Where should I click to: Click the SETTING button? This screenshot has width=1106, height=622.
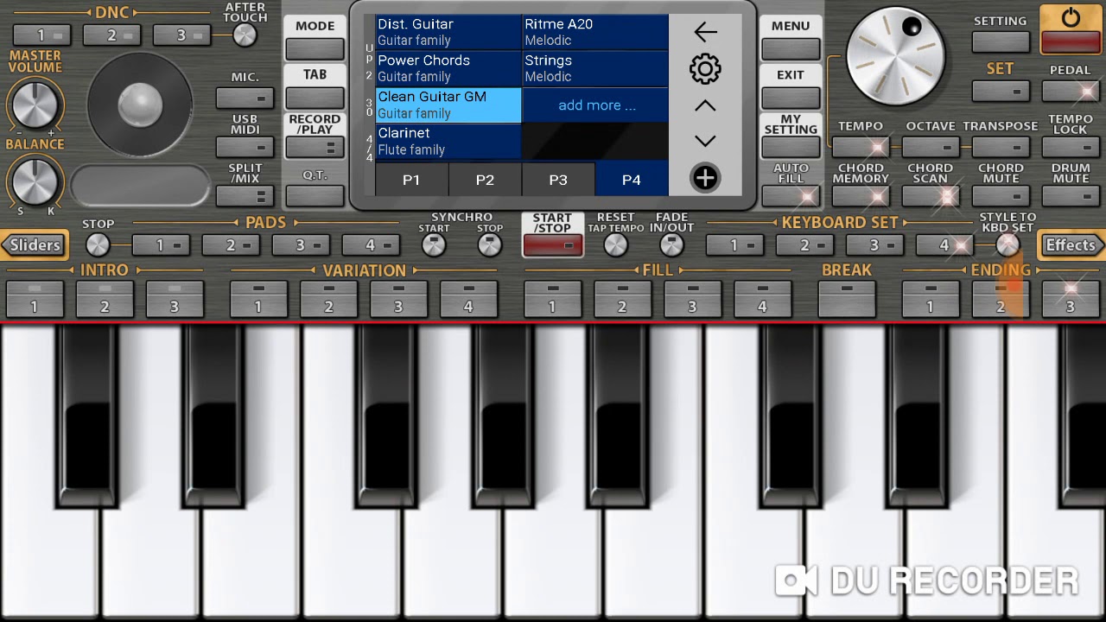[1000, 41]
